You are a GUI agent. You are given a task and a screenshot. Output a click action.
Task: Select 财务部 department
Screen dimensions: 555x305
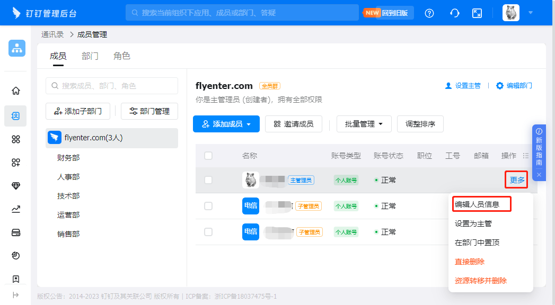click(68, 158)
